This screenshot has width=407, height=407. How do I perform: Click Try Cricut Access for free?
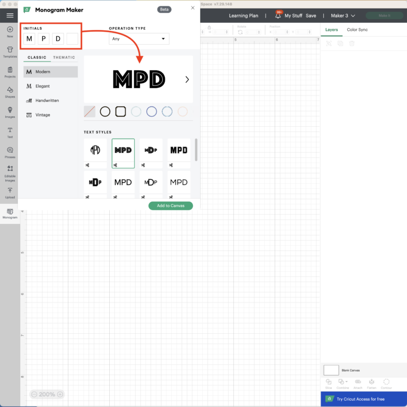coord(360,399)
